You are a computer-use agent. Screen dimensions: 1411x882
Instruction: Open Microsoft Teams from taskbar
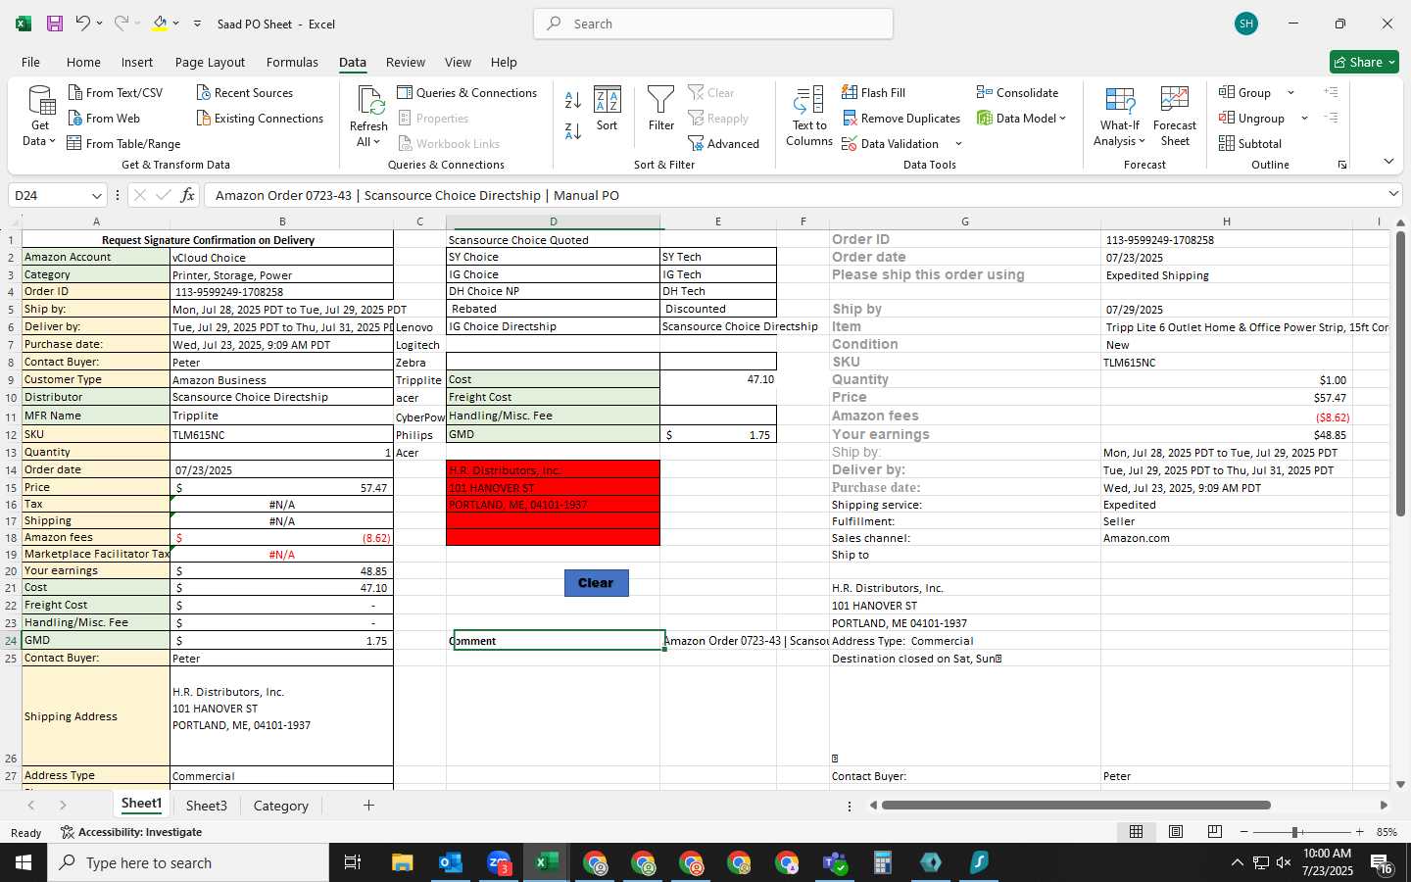click(835, 862)
